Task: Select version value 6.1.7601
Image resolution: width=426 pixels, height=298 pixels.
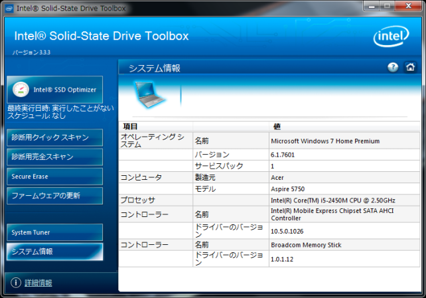Action: 283,155
